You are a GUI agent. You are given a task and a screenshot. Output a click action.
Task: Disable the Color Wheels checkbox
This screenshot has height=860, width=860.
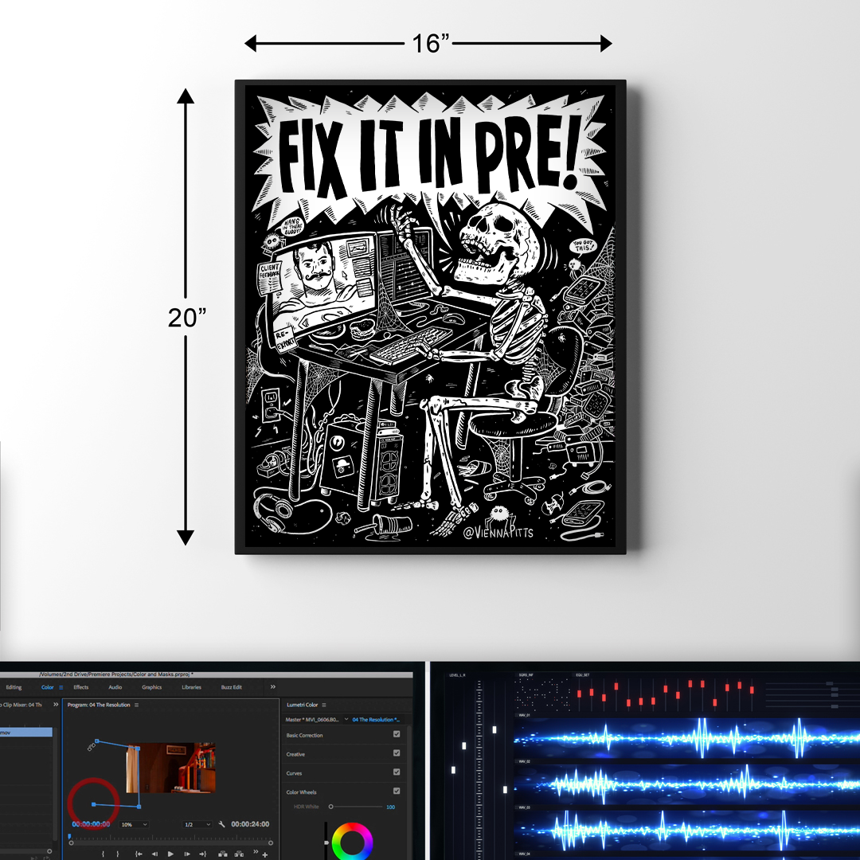pyautogui.click(x=395, y=792)
